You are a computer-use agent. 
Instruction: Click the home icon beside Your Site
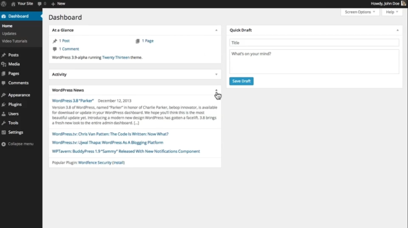tap(13, 4)
